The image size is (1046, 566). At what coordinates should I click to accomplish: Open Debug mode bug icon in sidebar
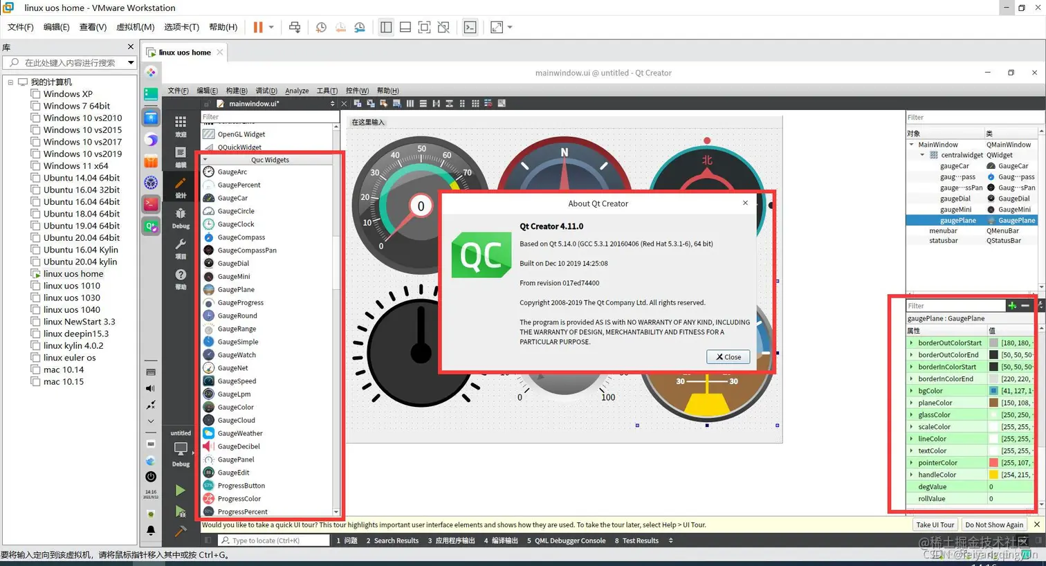pyautogui.click(x=181, y=217)
